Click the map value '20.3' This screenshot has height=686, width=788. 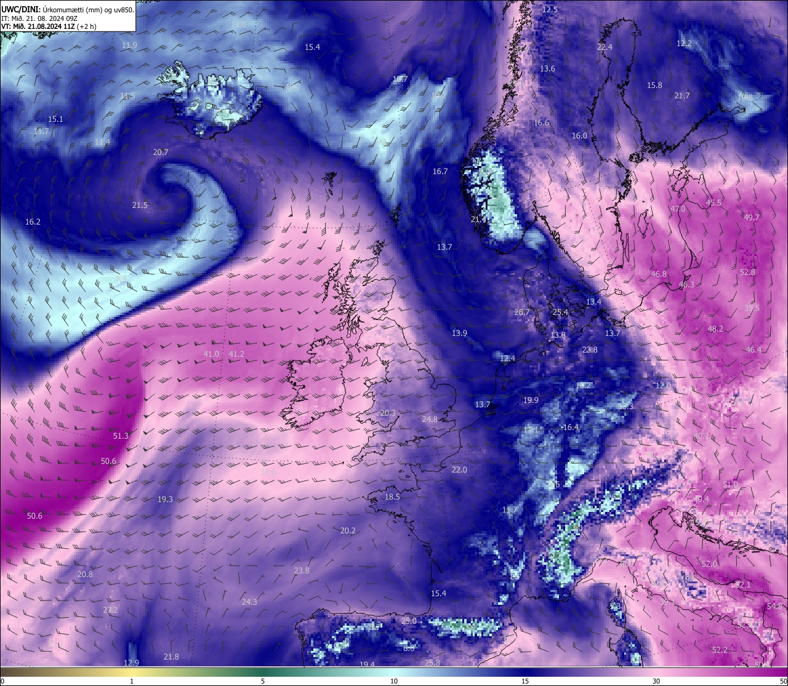pos(388,413)
